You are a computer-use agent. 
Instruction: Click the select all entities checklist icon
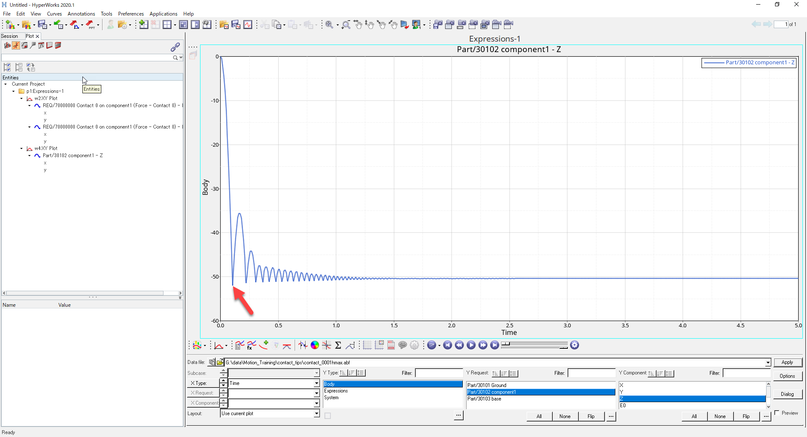(x=7, y=67)
